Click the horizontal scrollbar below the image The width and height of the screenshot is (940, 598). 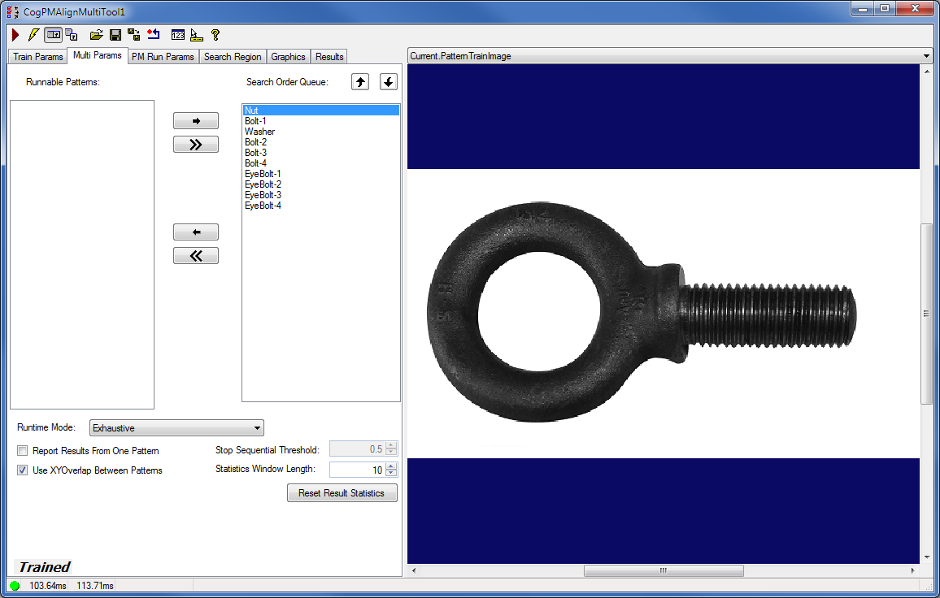[663, 570]
